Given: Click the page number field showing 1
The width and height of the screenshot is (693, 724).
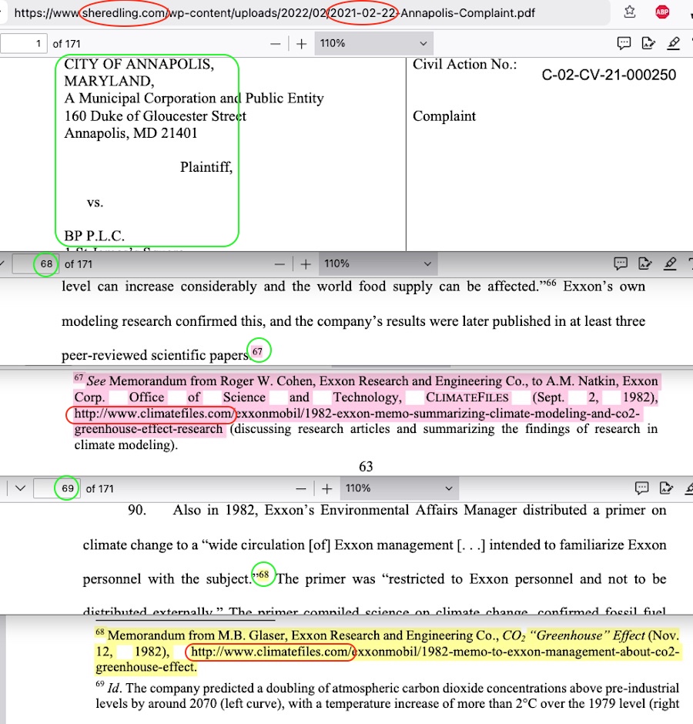Looking at the screenshot, I should point(24,44).
